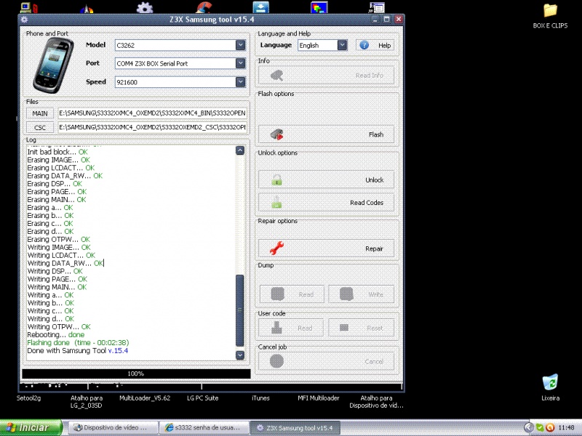Click the 100% progress bar
582x436 pixels.
coord(136,374)
